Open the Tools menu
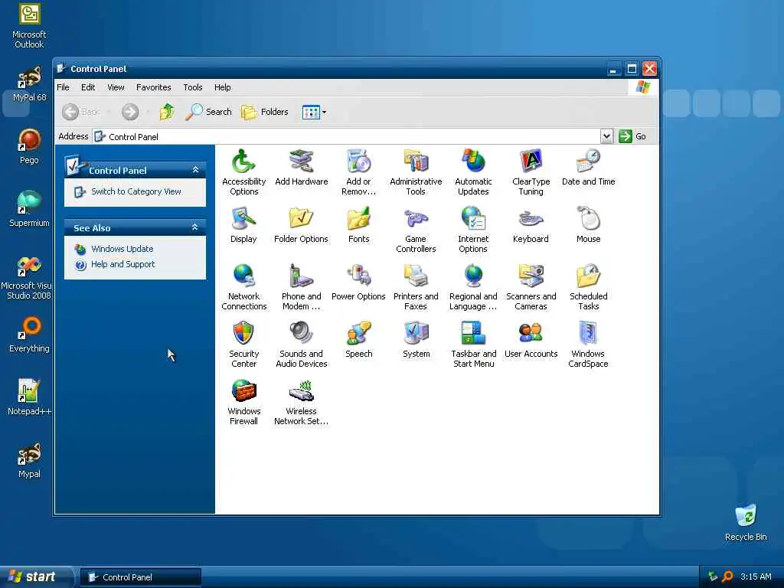The width and height of the screenshot is (784, 588). (x=192, y=87)
